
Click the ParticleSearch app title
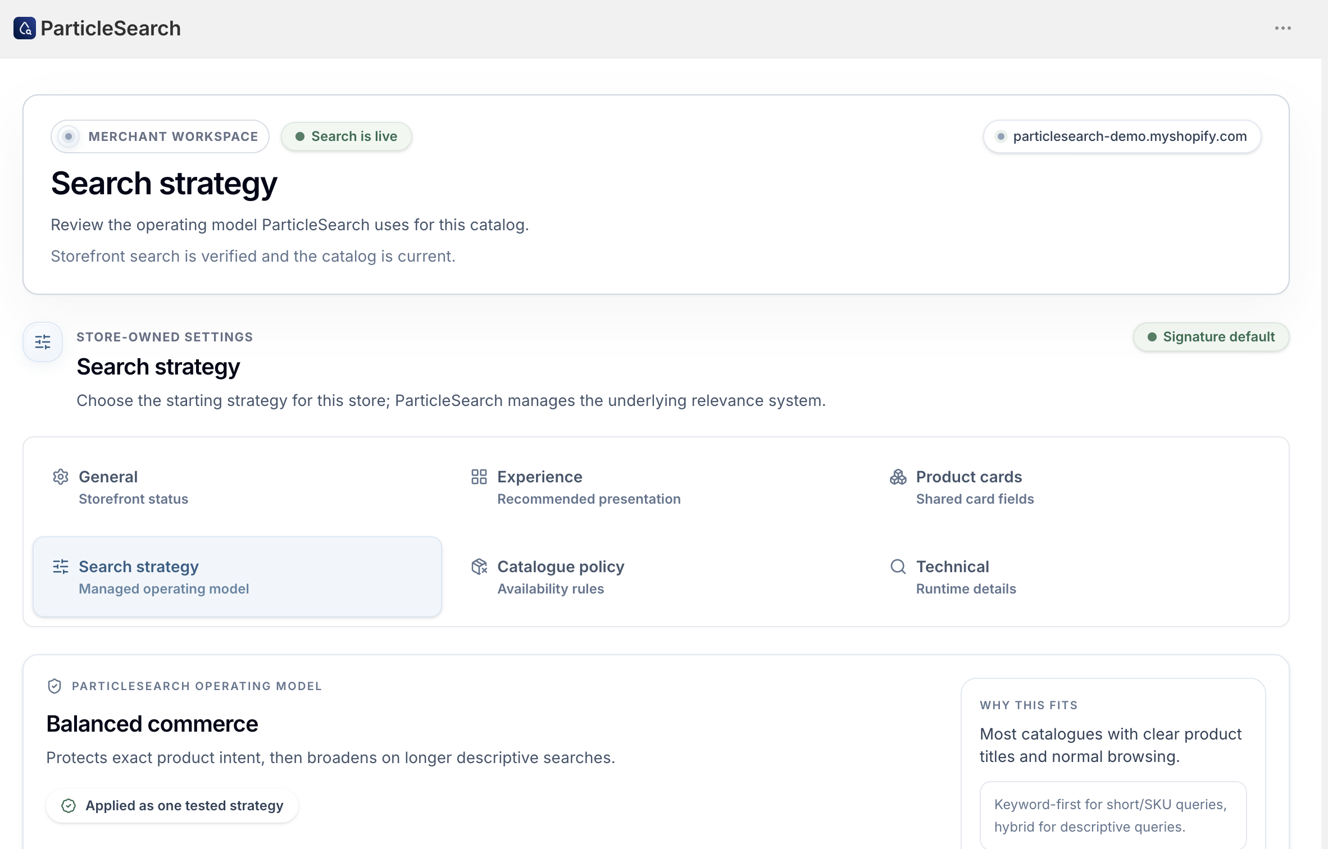(x=111, y=28)
